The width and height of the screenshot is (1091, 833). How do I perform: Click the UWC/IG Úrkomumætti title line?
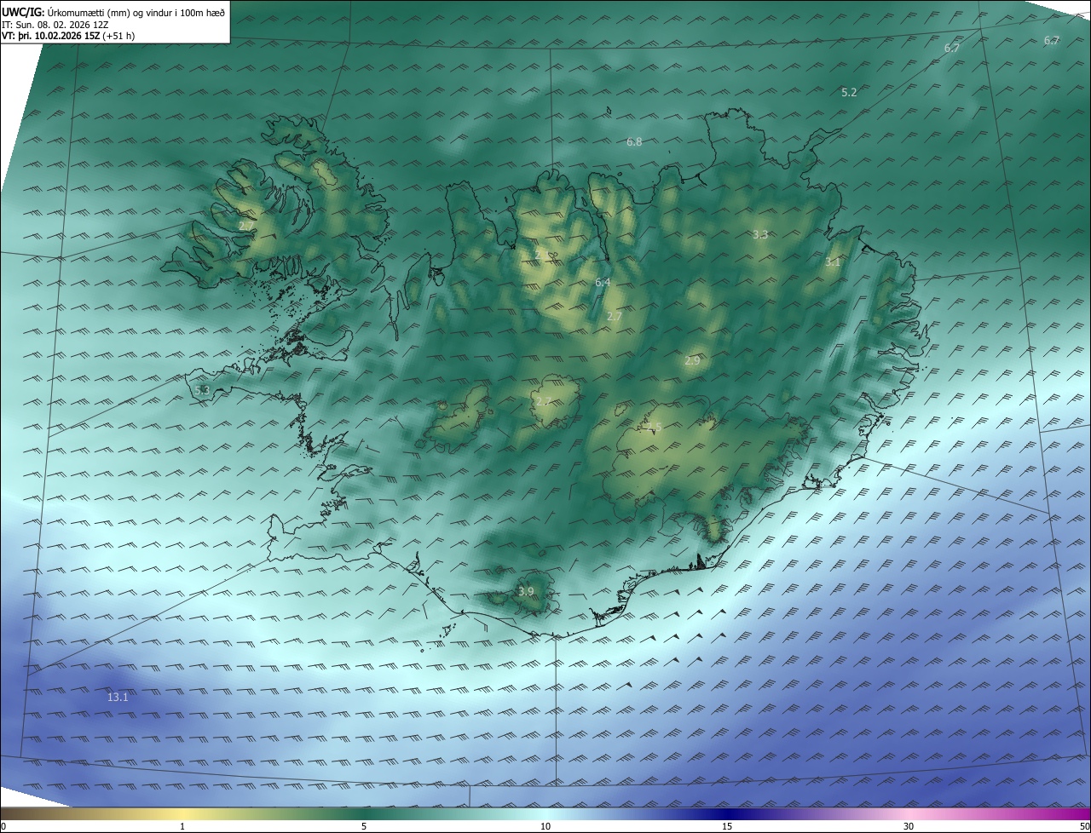(x=113, y=13)
